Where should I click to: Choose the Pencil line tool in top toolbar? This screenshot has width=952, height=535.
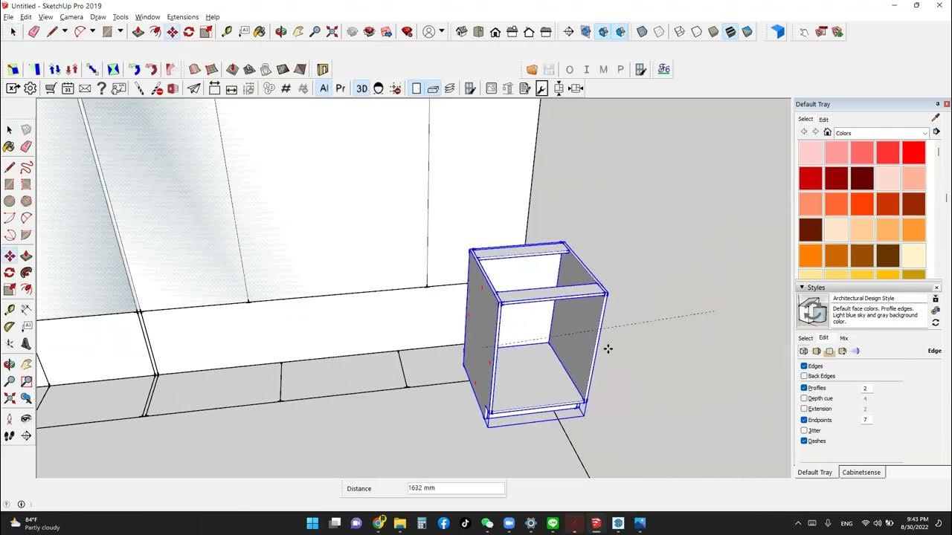(51, 31)
